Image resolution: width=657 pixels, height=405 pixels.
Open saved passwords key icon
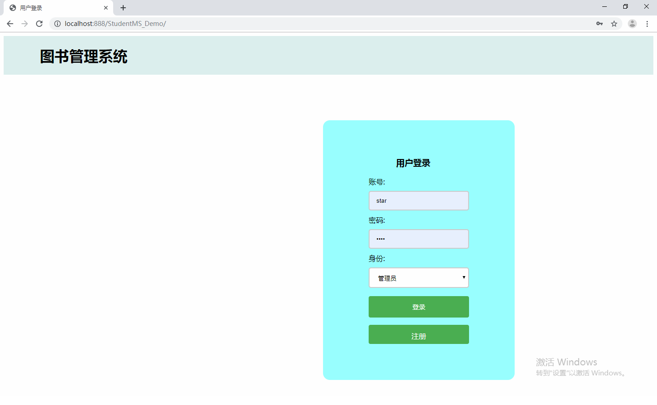(600, 24)
